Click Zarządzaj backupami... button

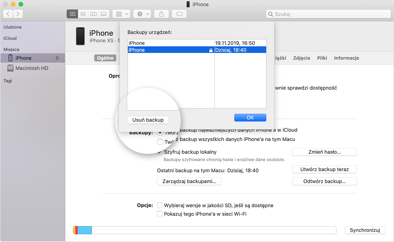click(189, 181)
